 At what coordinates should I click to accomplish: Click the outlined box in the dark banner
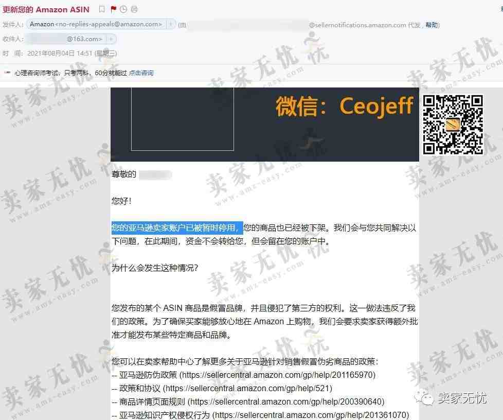pyautogui.click(x=183, y=119)
